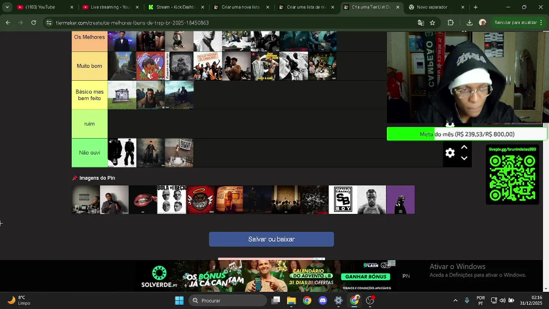Click the Salvar ou baixar button
This screenshot has width=549, height=309.
[271, 239]
